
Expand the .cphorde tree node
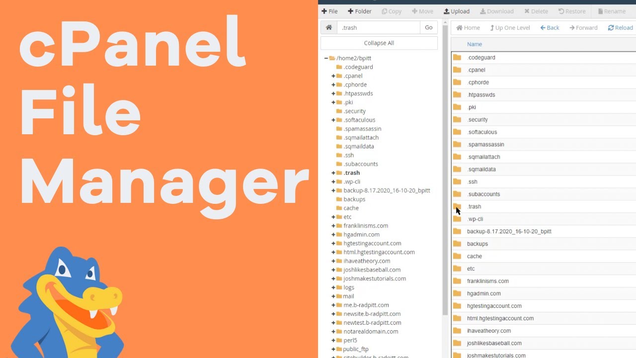point(333,85)
